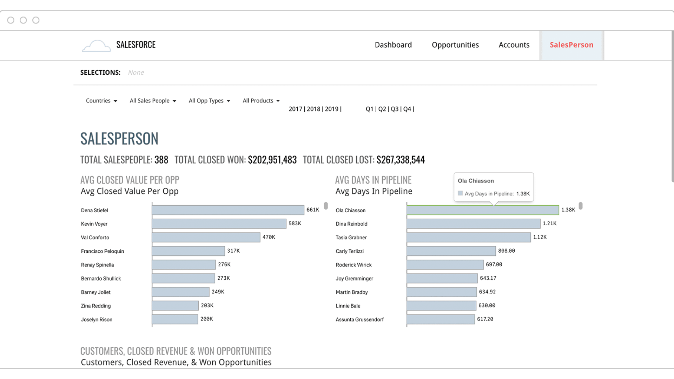The width and height of the screenshot is (674, 379).
Task: Click the legend square in Ola Chiasson tooltip
Action: coord(460,193)
